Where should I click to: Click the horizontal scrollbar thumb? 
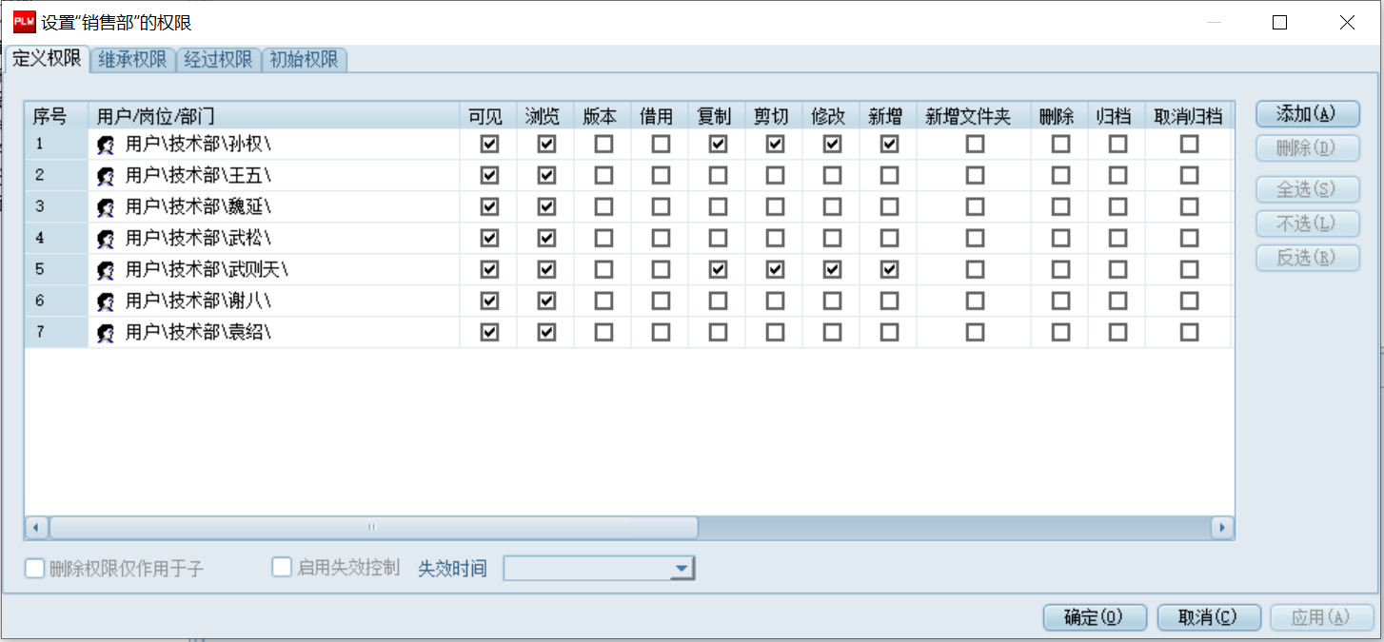(373, 527)
